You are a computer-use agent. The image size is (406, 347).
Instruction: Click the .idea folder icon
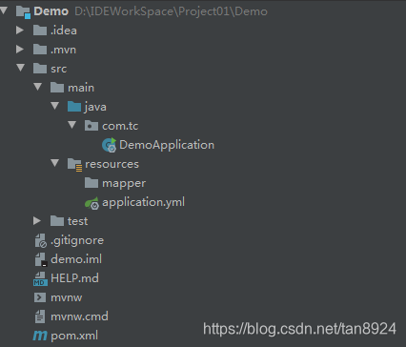(x=40, y=31)
